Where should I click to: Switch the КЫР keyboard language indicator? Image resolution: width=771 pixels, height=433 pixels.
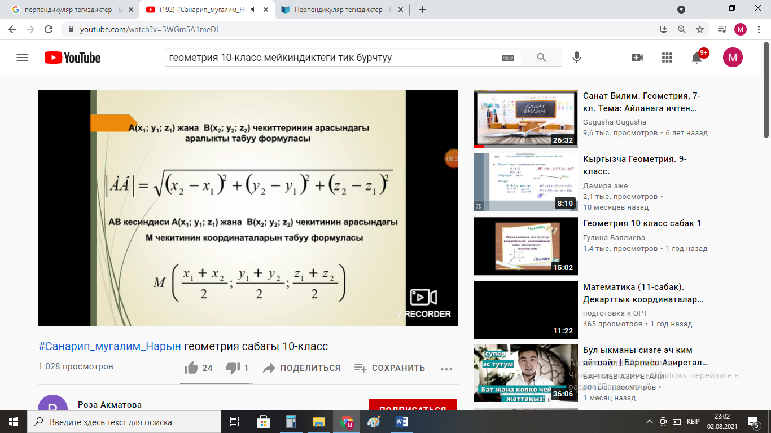coord(693,422)
